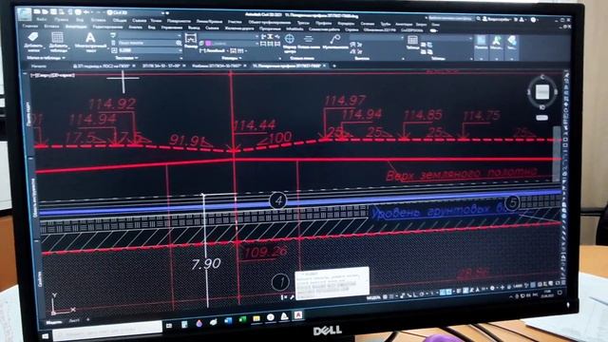Open Excel from the taskbar

(242, 319)
